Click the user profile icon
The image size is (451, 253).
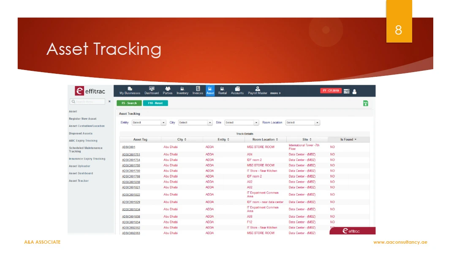coord(354,91)
